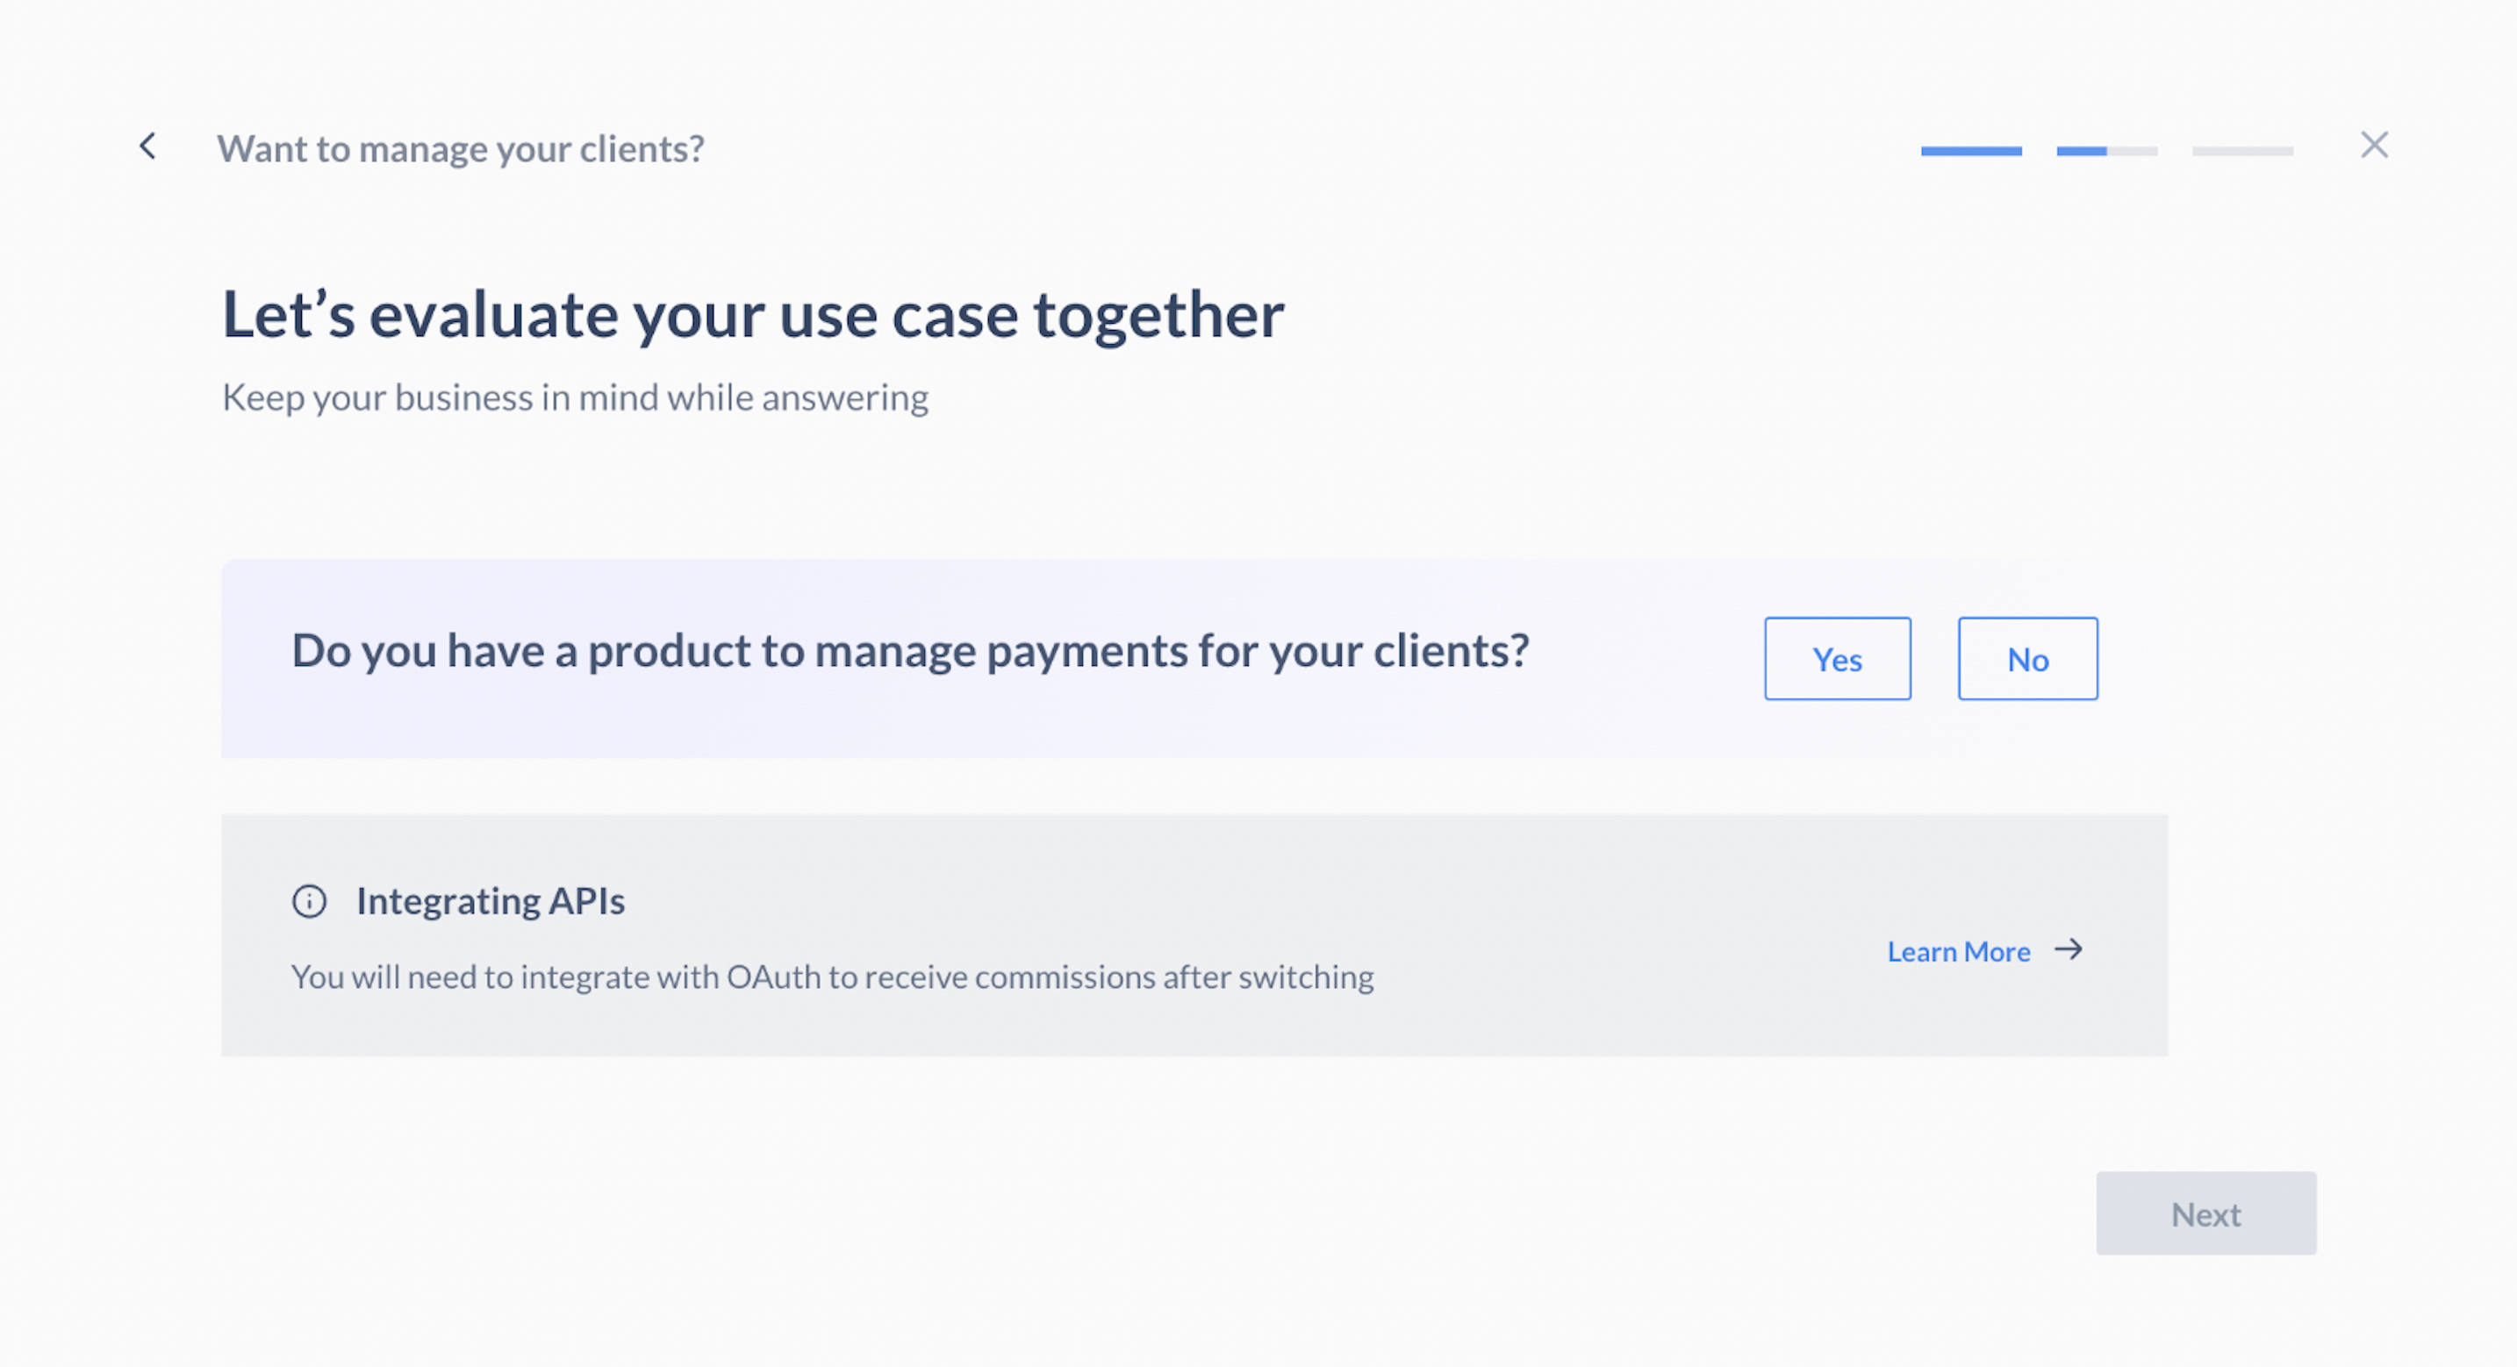The height and width of the screenshot is (1367, 2517).
Task: Answer Yes to the payments product question
Action: click(1837, 659)
